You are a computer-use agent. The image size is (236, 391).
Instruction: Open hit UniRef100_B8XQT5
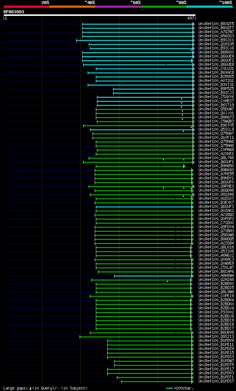point(216,24)
